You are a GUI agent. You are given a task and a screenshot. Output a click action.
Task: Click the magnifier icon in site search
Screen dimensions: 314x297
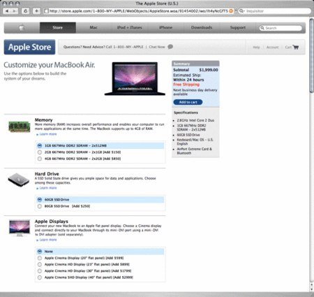click(262, 28)
